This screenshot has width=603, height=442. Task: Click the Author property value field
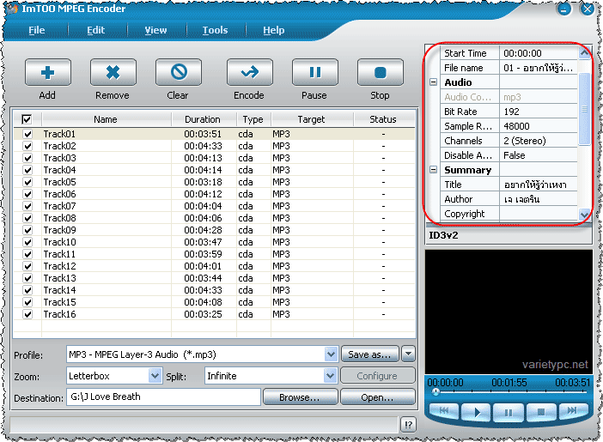539,199
